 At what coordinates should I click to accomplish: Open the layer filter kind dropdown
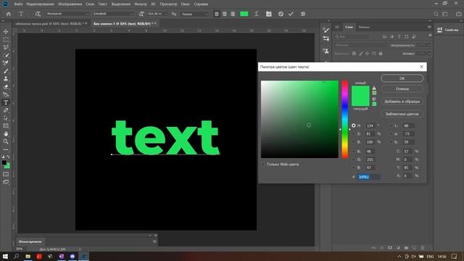(352, 37)
